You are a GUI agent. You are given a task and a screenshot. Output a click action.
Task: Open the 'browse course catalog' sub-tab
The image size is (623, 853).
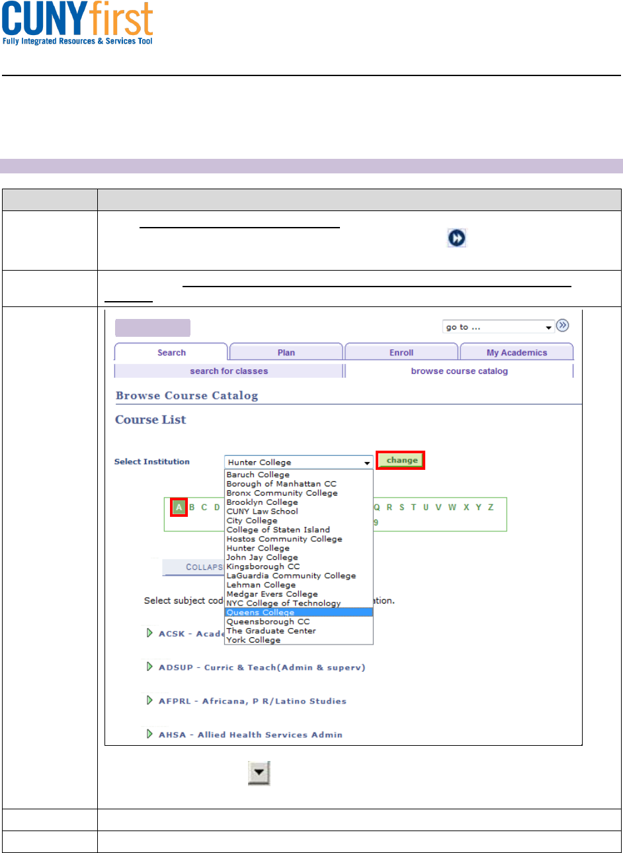[459, 371]
